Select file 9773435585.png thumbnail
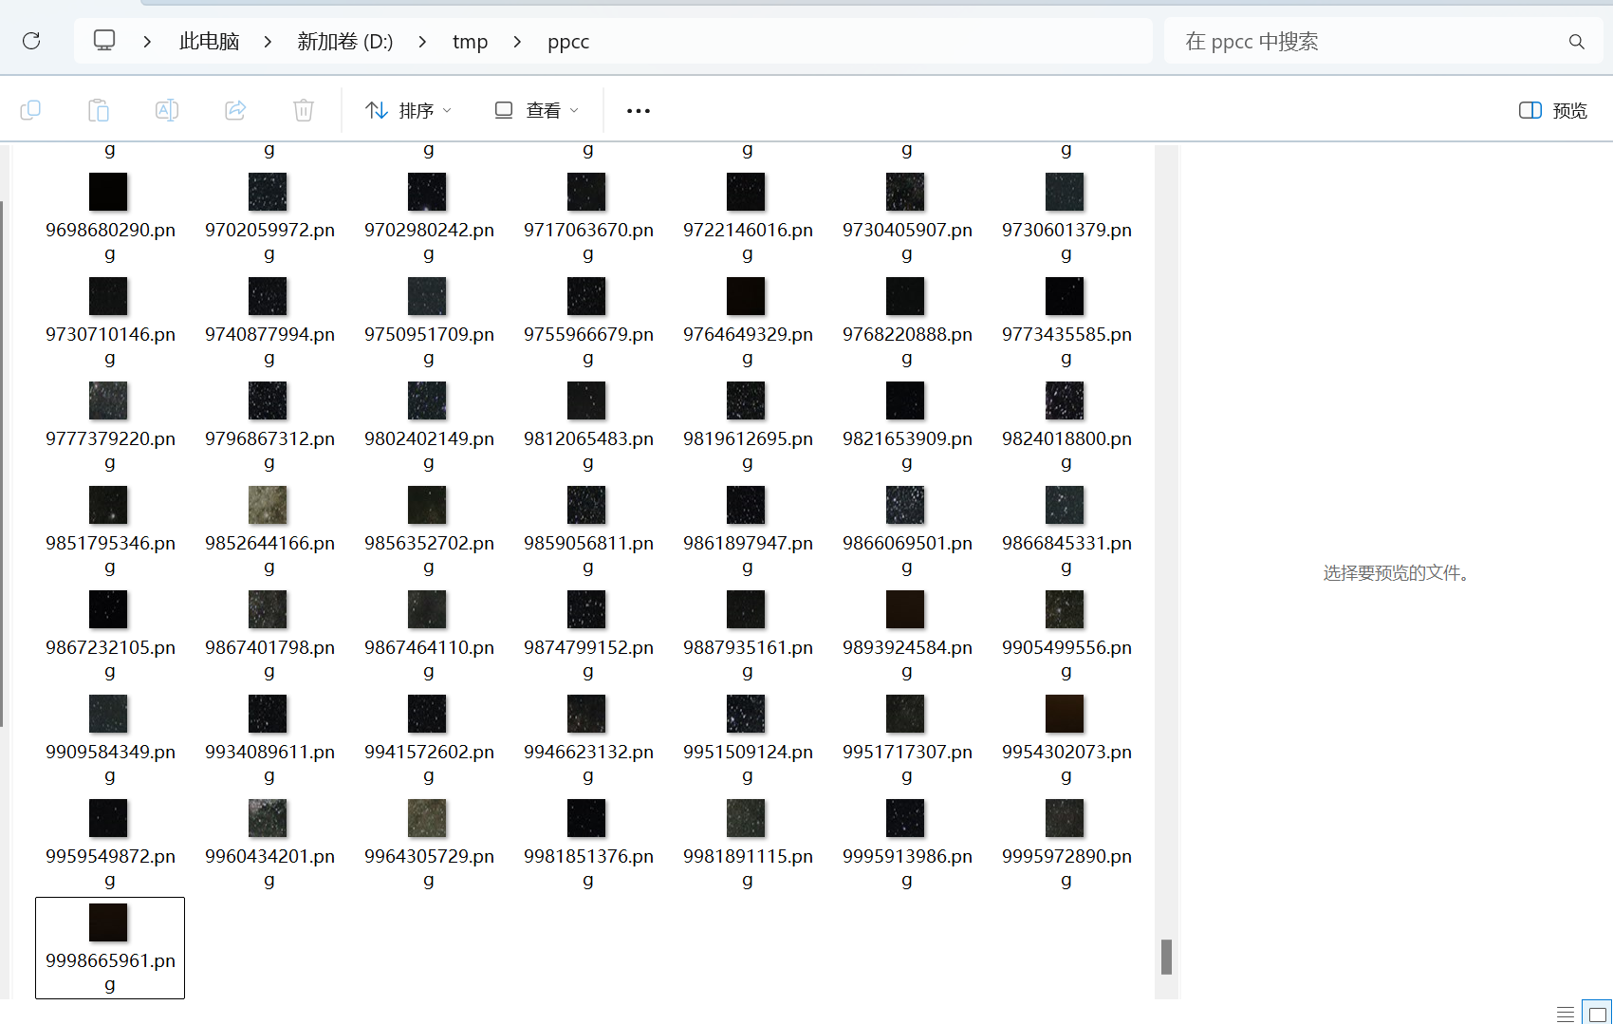This screenshot has height=1024, width=1613. (x=1065, y=296)
